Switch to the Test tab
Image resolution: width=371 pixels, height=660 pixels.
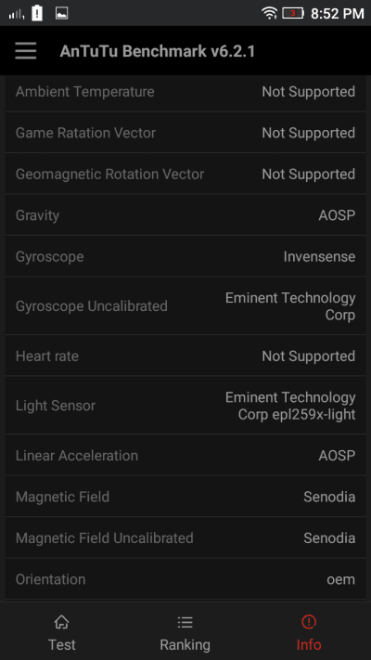62,631
